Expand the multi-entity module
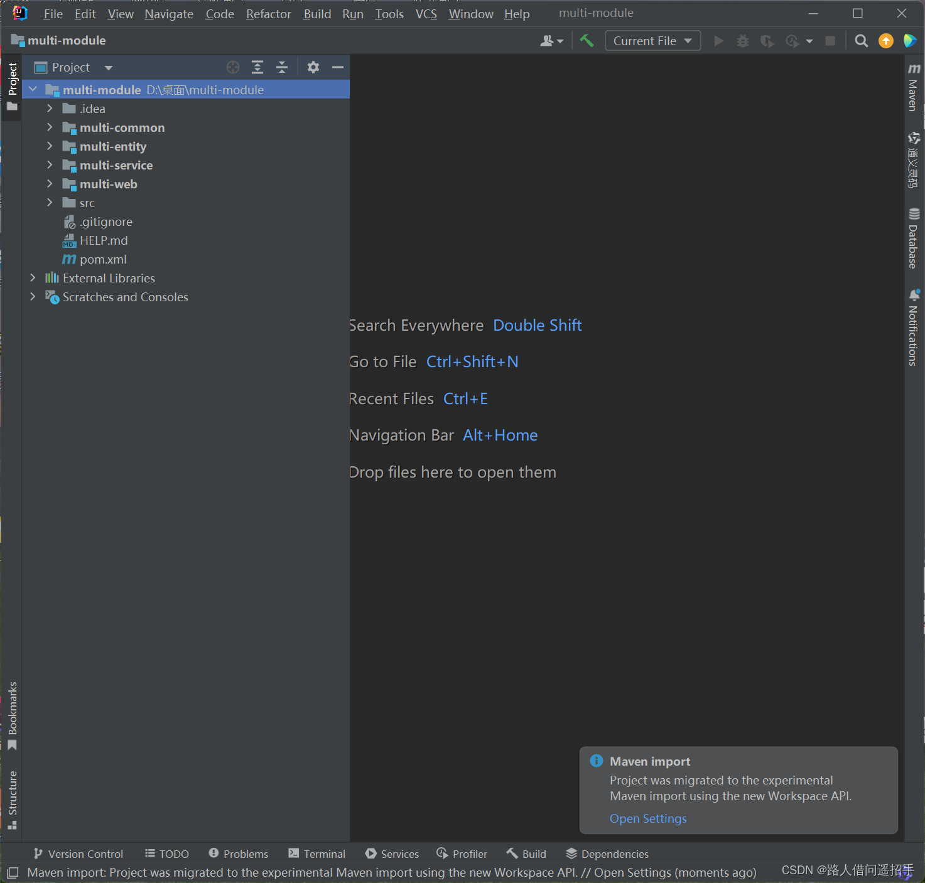Image resolution: width=925 pixels, height=883 pixels. click(50, 146)
